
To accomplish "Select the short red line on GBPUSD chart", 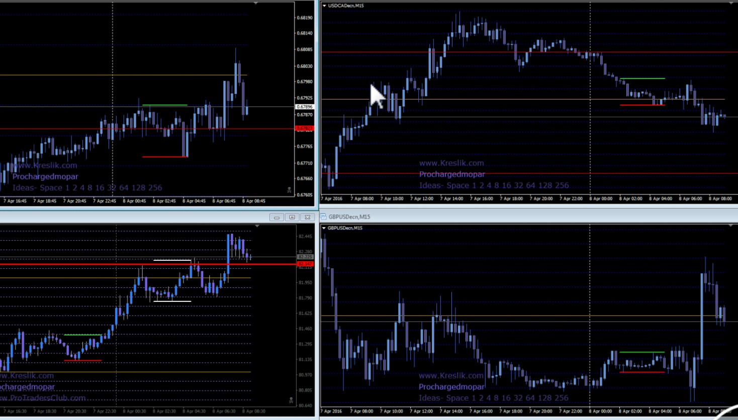I will tap(642, 372).
